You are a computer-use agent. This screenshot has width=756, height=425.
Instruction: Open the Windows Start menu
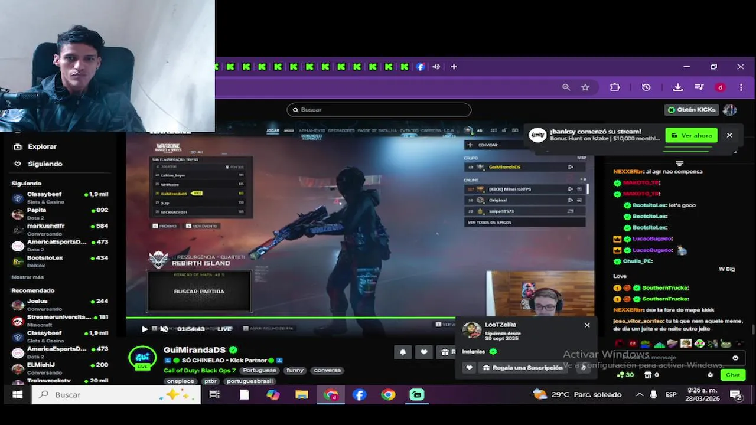pos(18,394)
